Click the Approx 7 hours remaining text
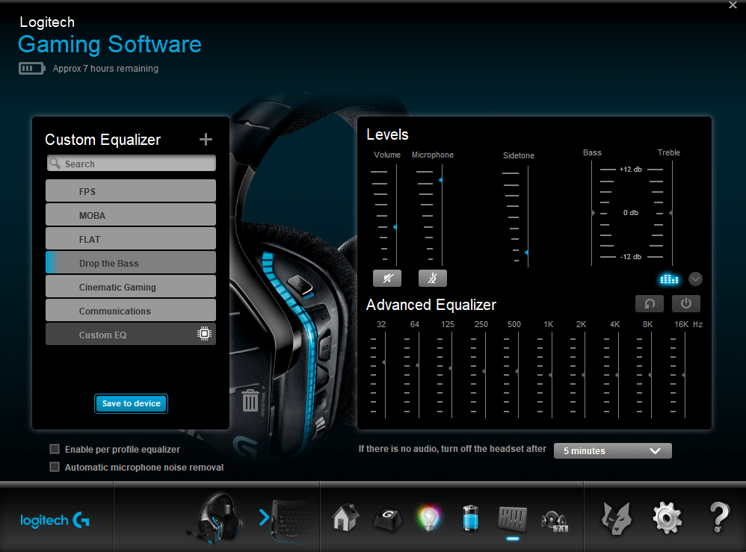The image size is (746, 552). 105,69
